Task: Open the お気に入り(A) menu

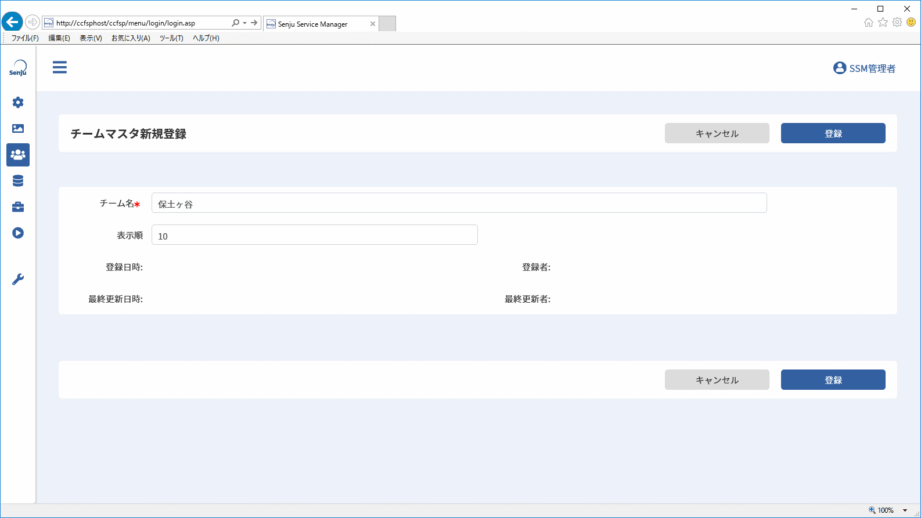Action: point(131,38)
